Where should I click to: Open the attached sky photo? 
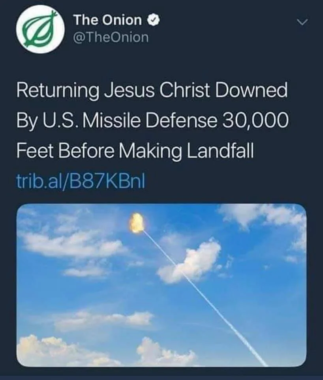coord(161,285)
